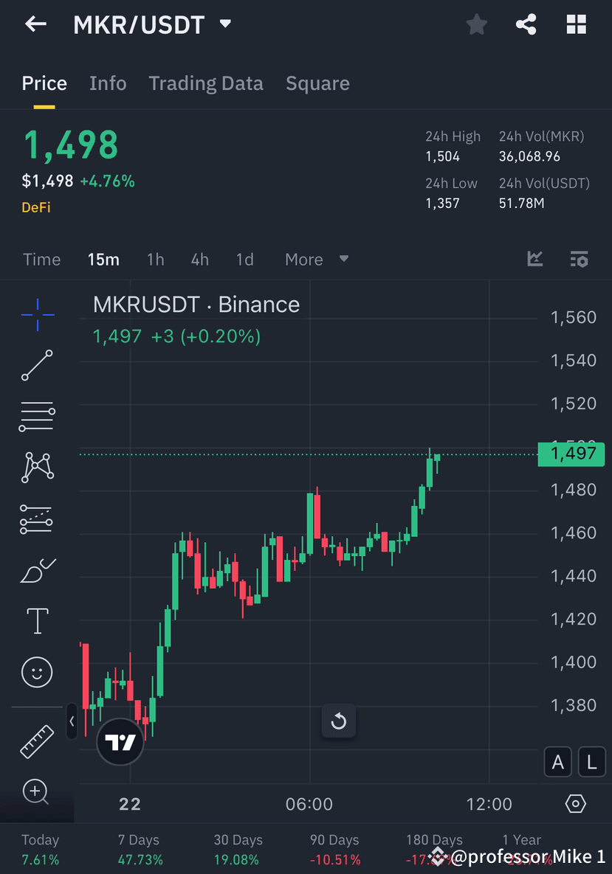612x874 pixels.
Task: Open the Info tab
Action: click(108, 83)
